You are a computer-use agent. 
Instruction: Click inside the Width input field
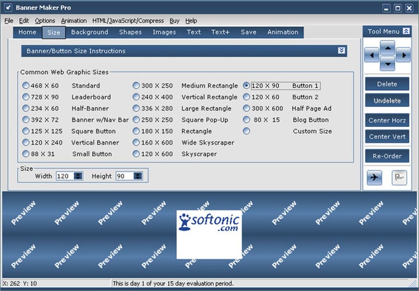65,176
